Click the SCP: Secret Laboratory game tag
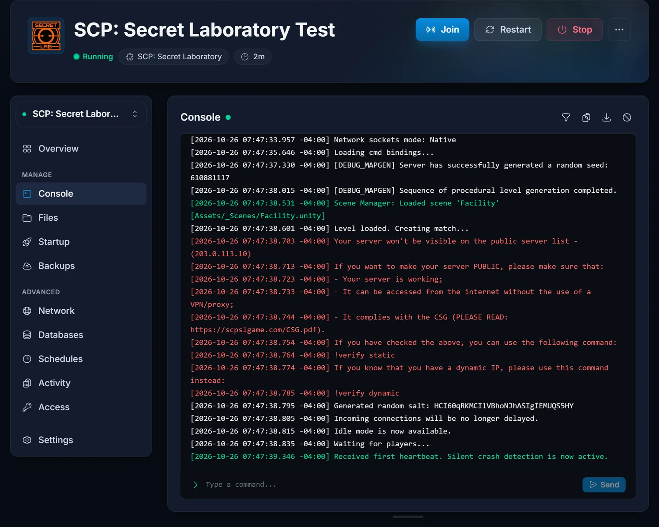The width and height of the screenshot is (659, 527). click(x=173, y=57)
